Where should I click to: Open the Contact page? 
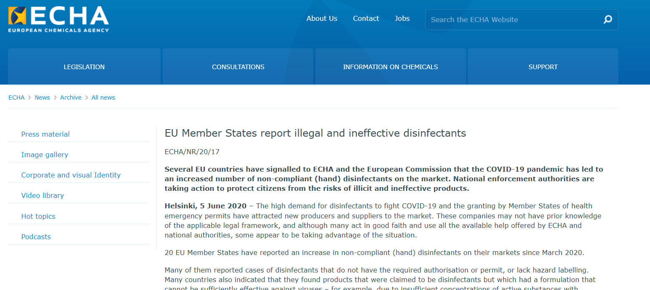click(366, 18)
